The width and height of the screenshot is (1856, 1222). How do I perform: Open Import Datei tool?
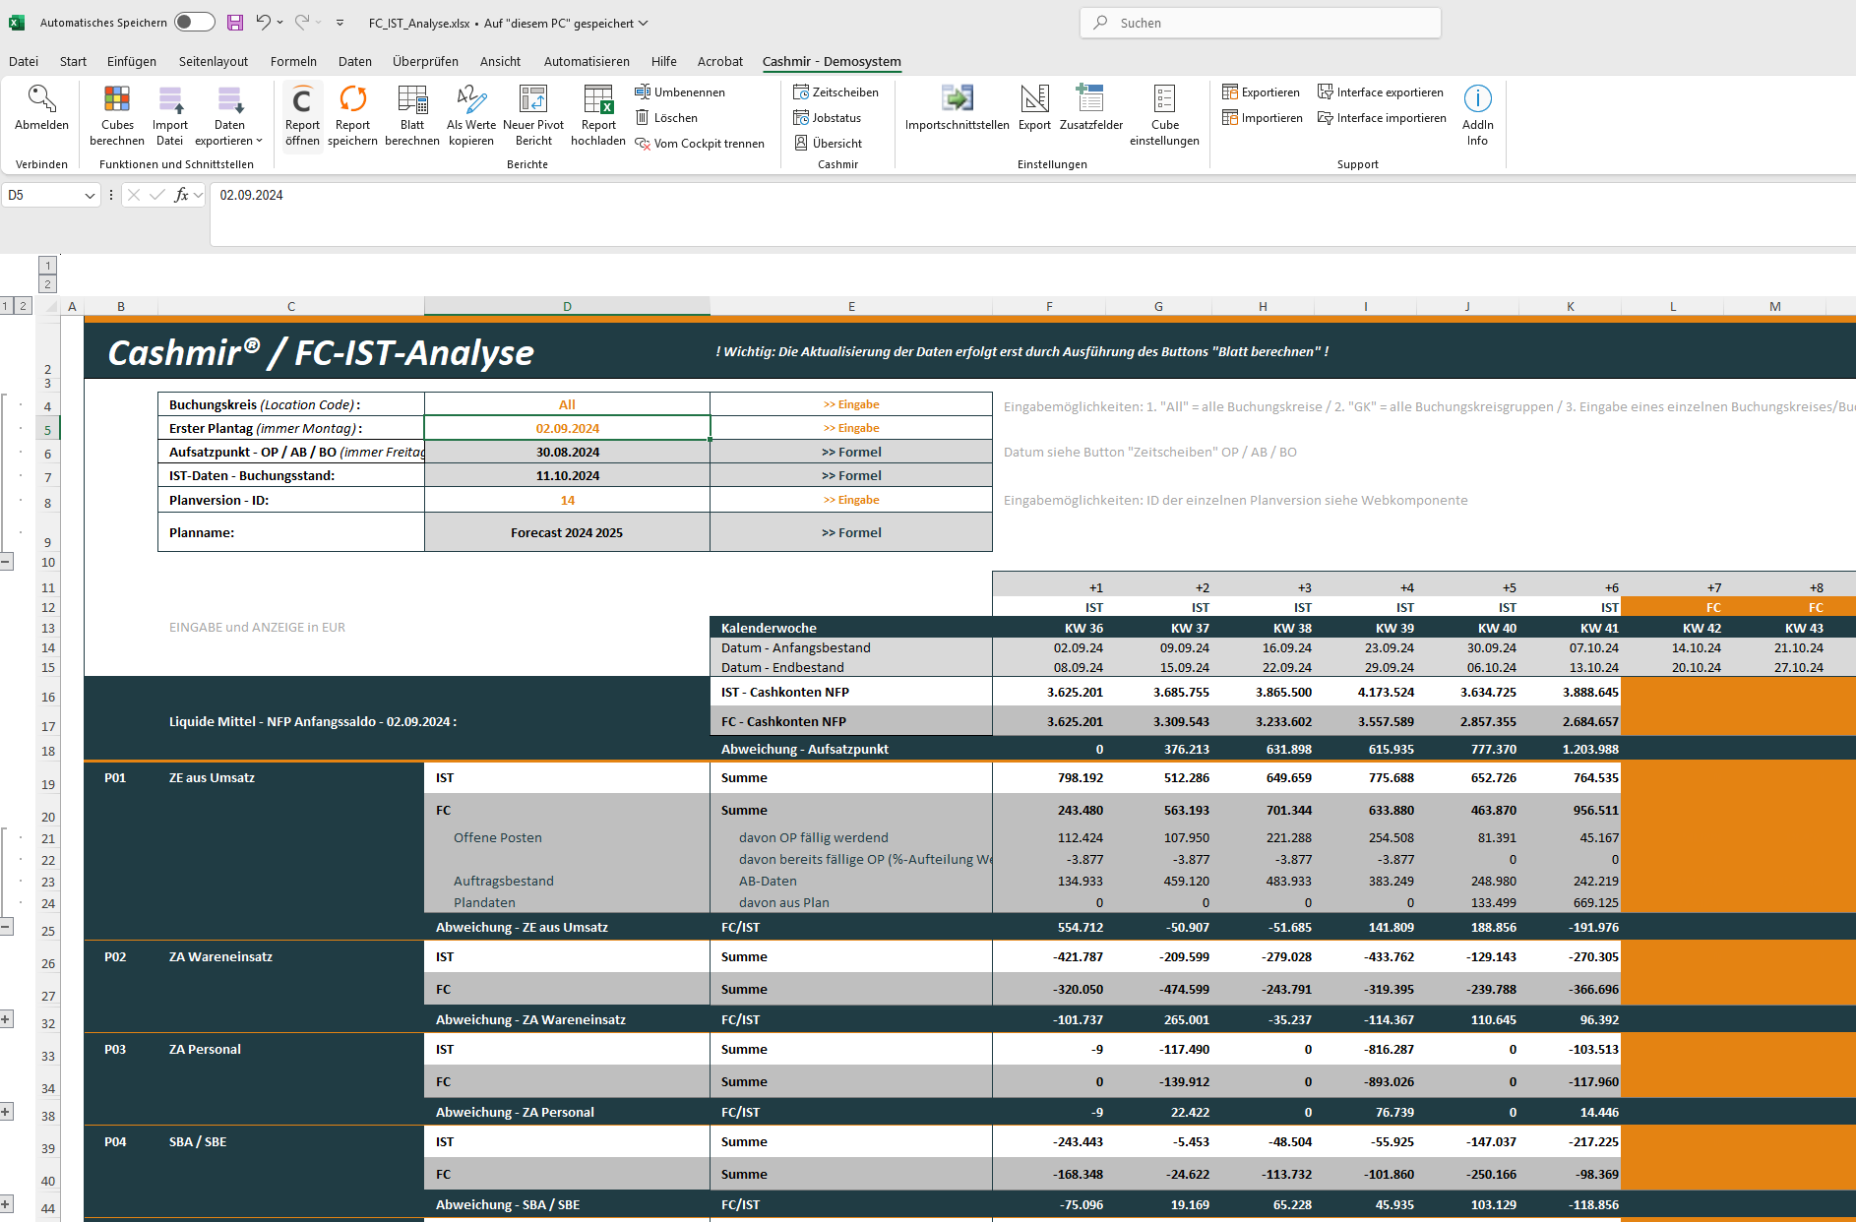click(170, 115)
